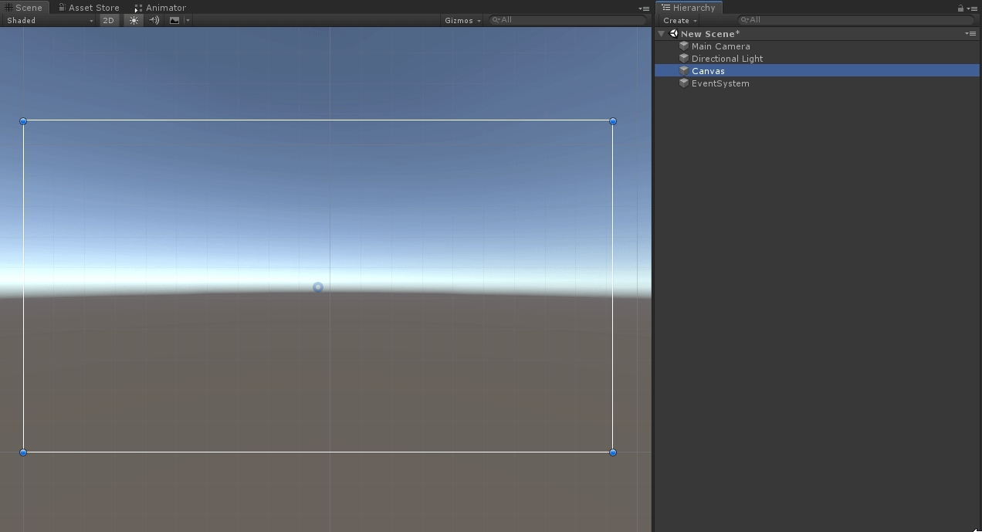The image size is (982, 532).
Task: Click the cube icon next to Directional Light
Action: click(684, 59)
